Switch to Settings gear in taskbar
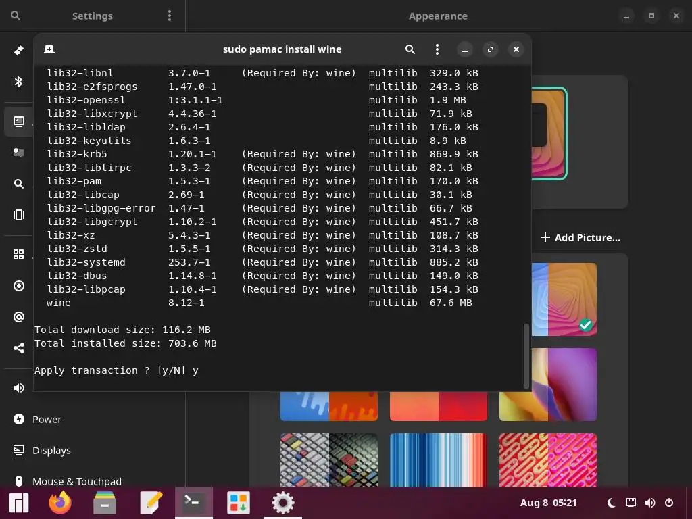The image size is (692, 519). 283,503
